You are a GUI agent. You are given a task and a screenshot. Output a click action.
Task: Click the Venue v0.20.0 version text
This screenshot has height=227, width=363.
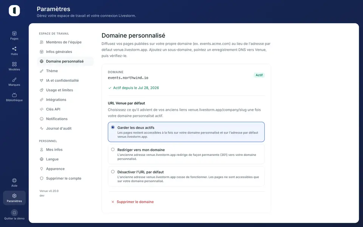(49, 191)
